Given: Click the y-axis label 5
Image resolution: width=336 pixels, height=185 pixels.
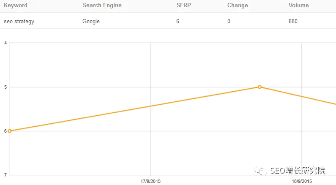Looking at the screenshot, I should pyautogui.click(x=5, y=87).
